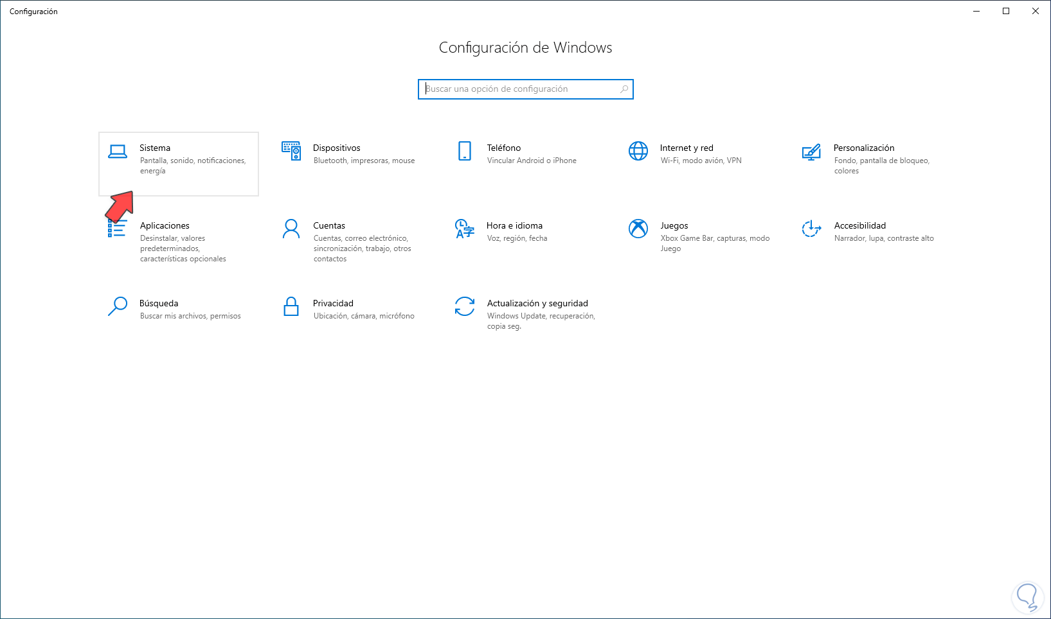Open the Sistema settings title
1051x619 pixels.
pyautogui.click(x=155, y=148)
